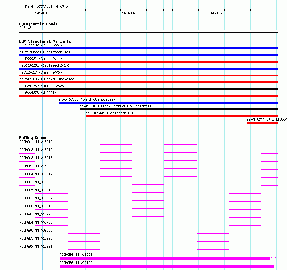Click the DGV Structural Variants track title
Image resolution: width=287 pixels, height=270 pixels.
(45, 41)
